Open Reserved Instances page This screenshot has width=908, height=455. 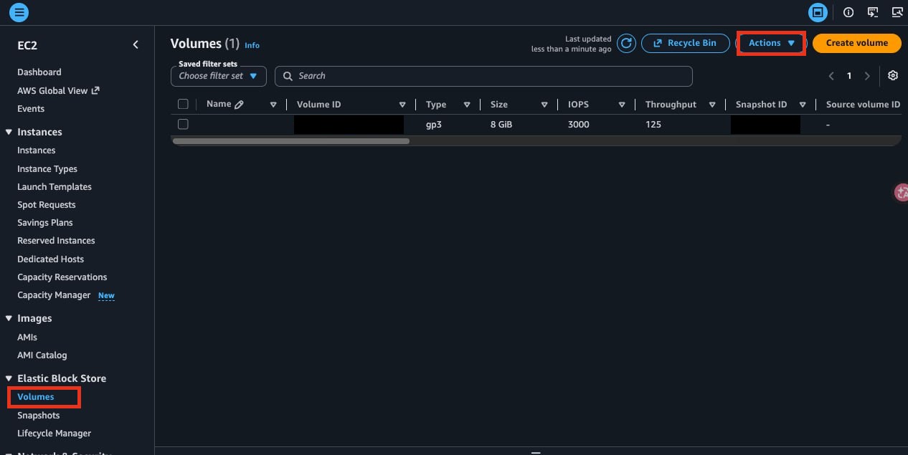(56, 241)
